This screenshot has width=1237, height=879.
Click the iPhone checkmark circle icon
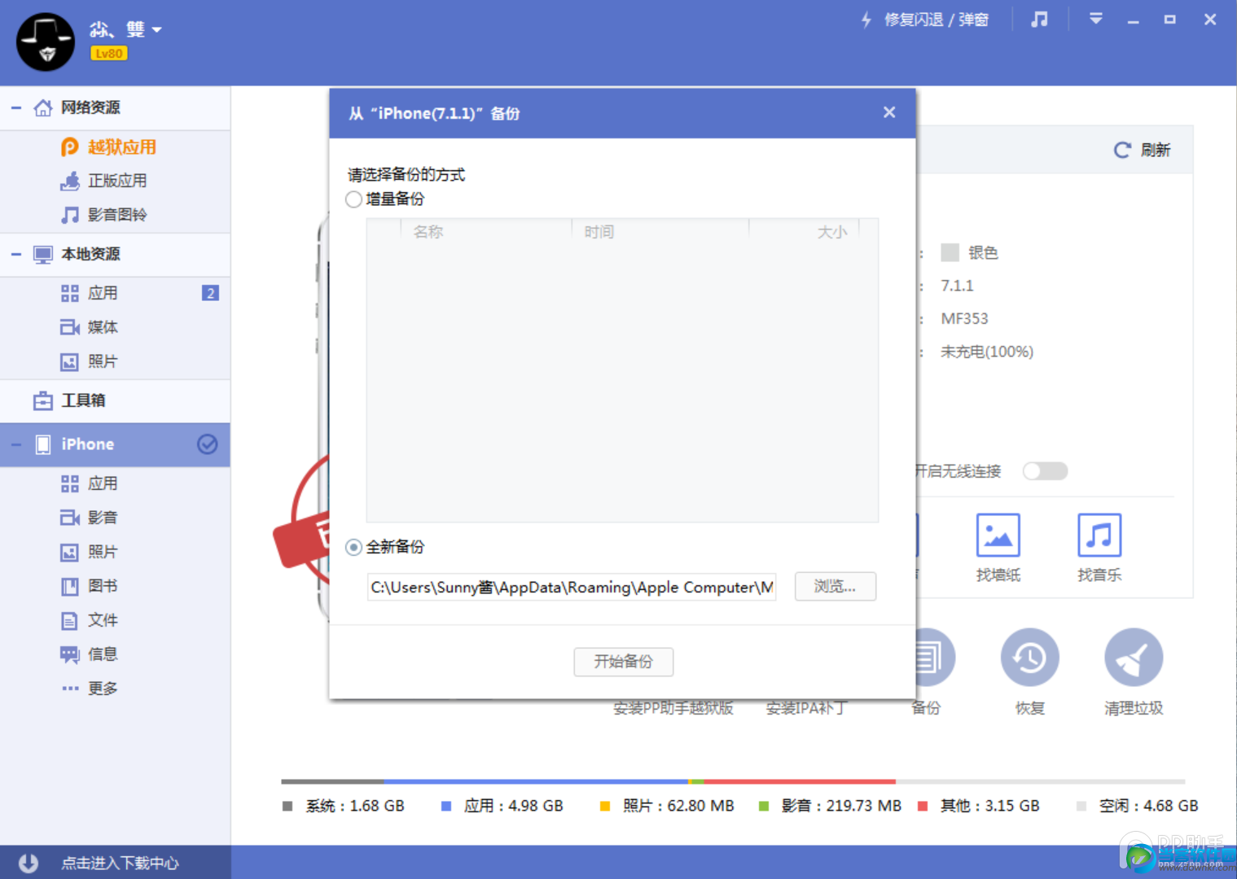click(x=208, y=444)
